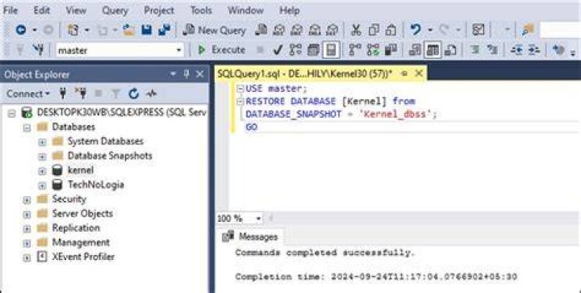Toggle Include Client Statistics
581x293 pixels.
[391, 49]
